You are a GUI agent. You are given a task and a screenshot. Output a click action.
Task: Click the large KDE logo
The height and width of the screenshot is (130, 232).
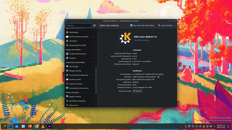(125, 38)
